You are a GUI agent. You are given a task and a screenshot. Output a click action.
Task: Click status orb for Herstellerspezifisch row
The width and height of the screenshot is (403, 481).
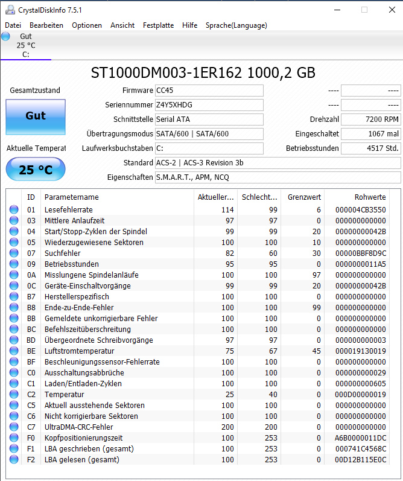(14, 296)
